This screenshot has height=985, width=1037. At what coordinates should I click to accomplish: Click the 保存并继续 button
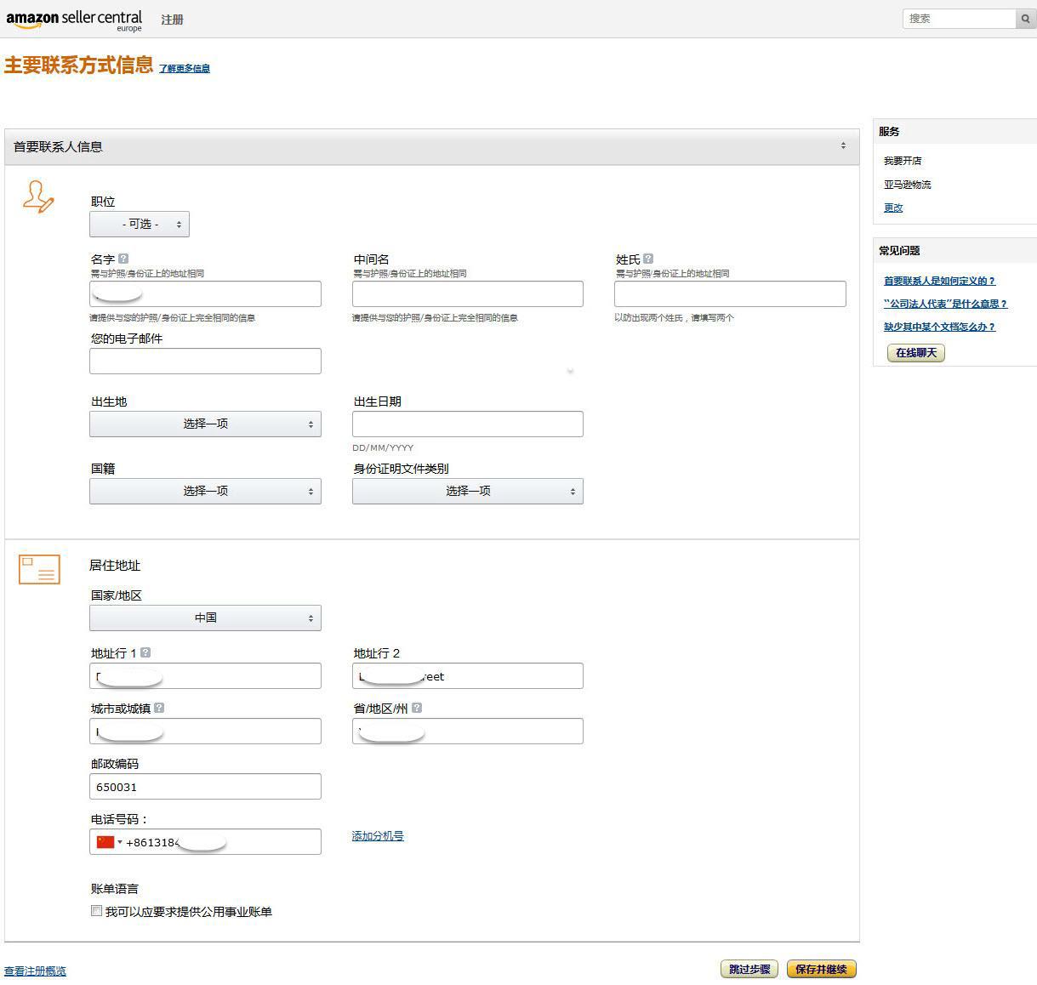click(x=821, y=969)
